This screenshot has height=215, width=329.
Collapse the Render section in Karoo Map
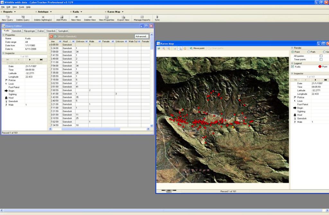(x=292, y=48)
